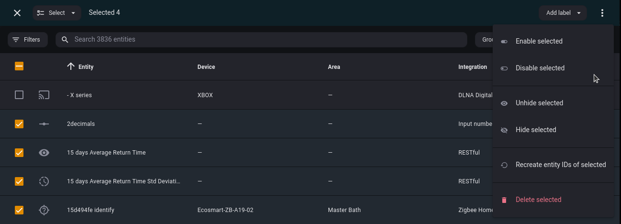Click the X to exit selection mode
The height and width of the screenshot is (224, 621).
point(17,13)
